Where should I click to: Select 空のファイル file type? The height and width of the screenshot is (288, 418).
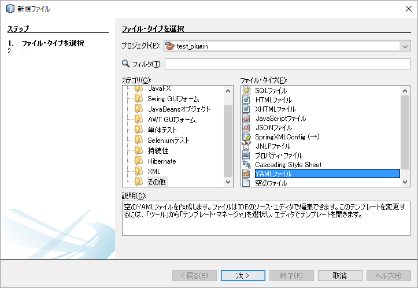coord(271,183)
